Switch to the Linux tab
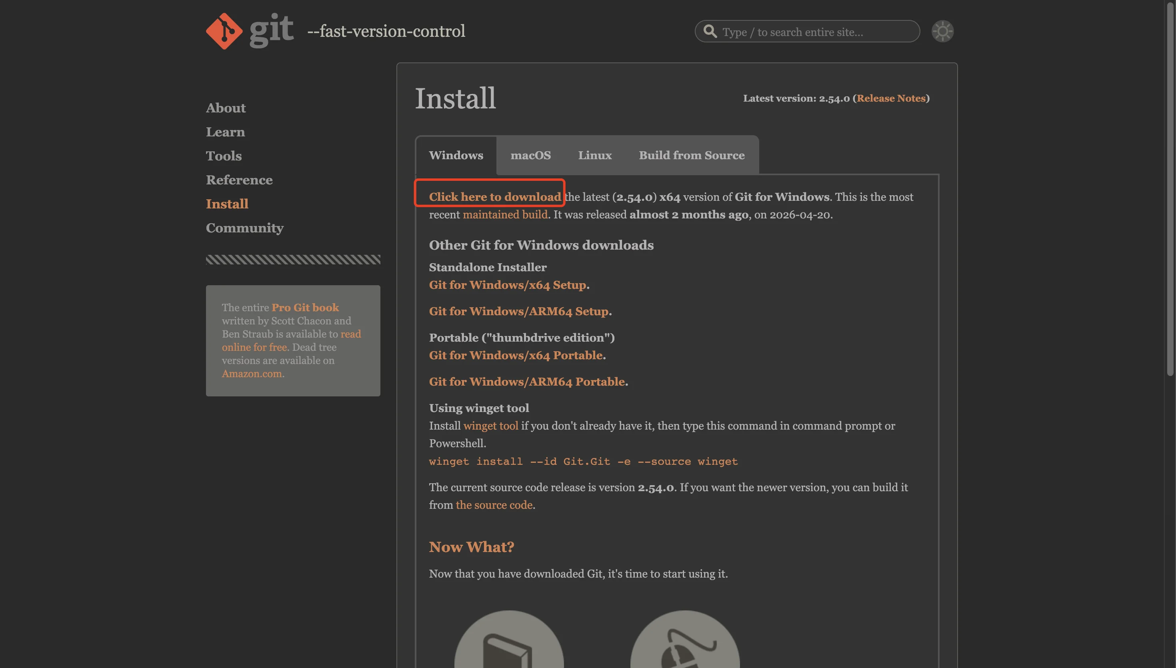 tap(595, 155)
